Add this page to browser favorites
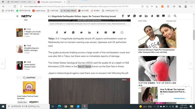The height and width of the screenshot is (109, 195). click(x=156, y=6)
